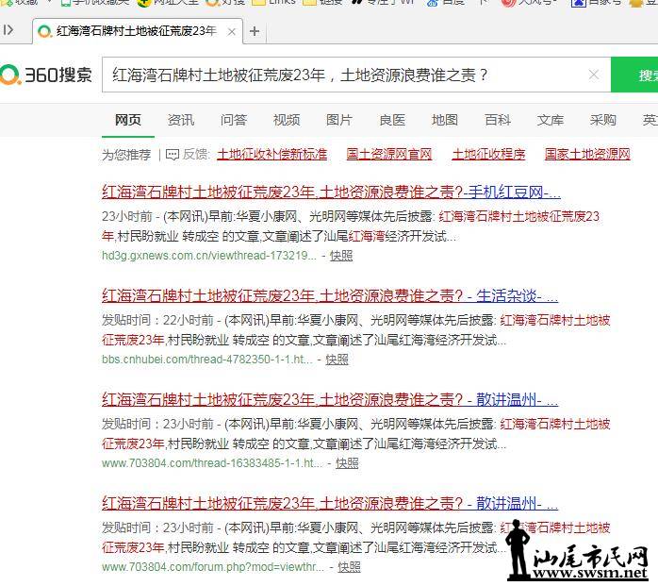Click the bbs.cnhubei.com/thread-4782350 URL text
The height and width of the screenshot is (586, 658).
(x=207, y=360)
